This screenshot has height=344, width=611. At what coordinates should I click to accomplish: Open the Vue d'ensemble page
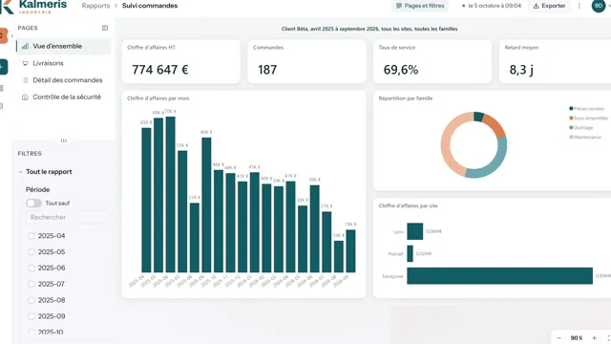pyautogui.click(x=64, y=46)
